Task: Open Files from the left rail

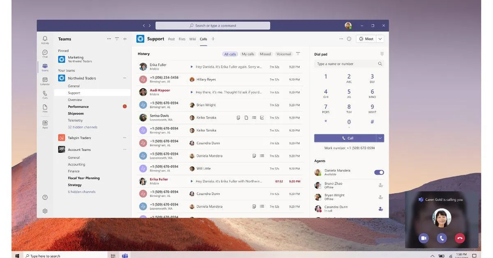Action: tap(45, 108)
